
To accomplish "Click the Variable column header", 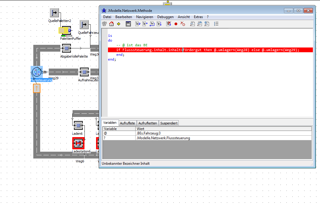I will tap(119, 129).
